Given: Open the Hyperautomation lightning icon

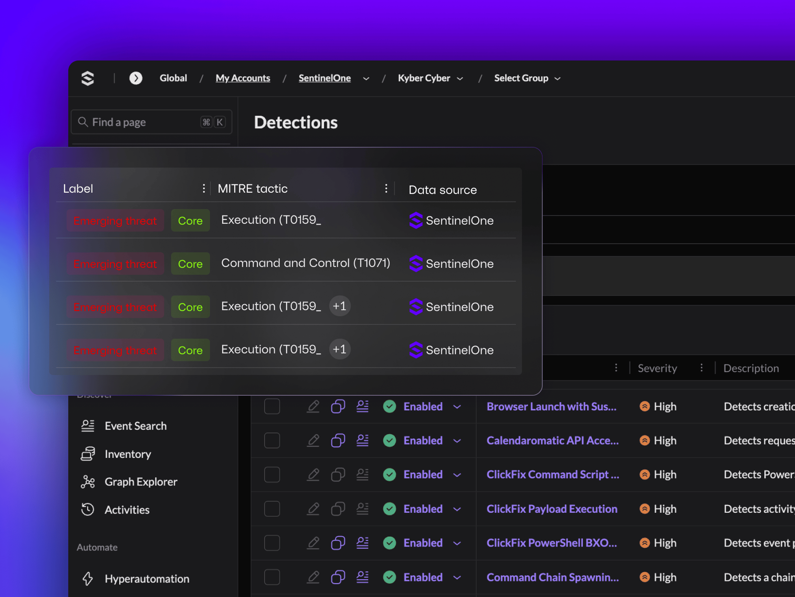Looking at the screenshot, I should click(88, 579).
